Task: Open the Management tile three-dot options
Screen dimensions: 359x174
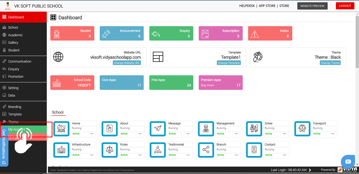Action: point(236,134)
